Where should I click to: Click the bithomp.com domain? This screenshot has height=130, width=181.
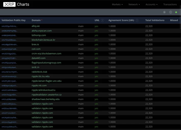[x=39, y=35]
